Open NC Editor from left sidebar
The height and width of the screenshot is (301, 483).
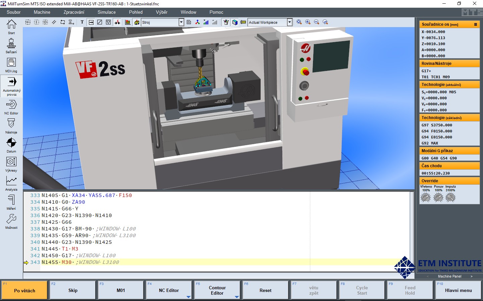tap(11, 107)
